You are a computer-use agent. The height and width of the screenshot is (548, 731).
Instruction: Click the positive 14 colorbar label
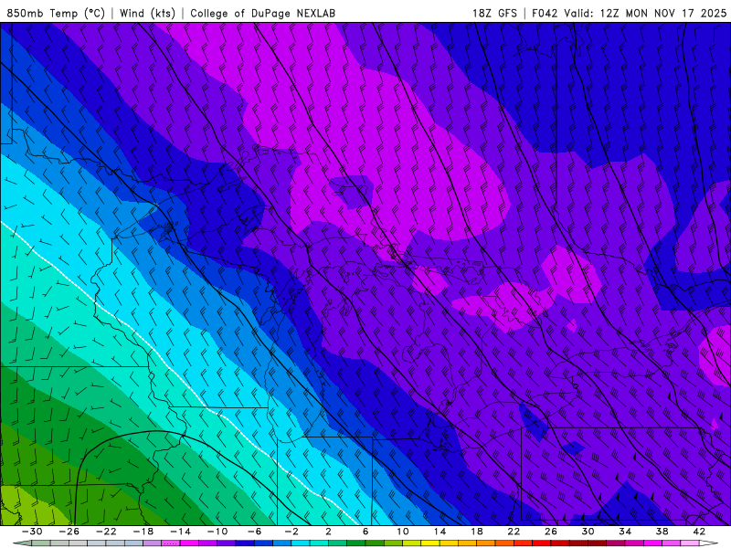(x=440, y=532)
